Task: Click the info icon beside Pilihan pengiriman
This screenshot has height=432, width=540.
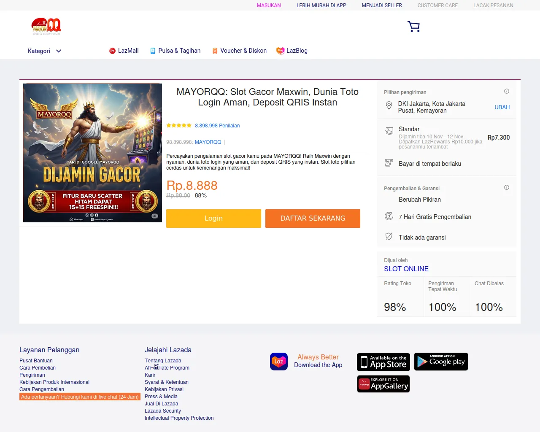Action: coord(507,91)
